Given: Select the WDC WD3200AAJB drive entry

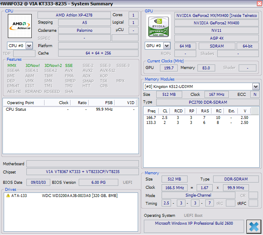Looking at the screenshot, I should tap(70, 195).
